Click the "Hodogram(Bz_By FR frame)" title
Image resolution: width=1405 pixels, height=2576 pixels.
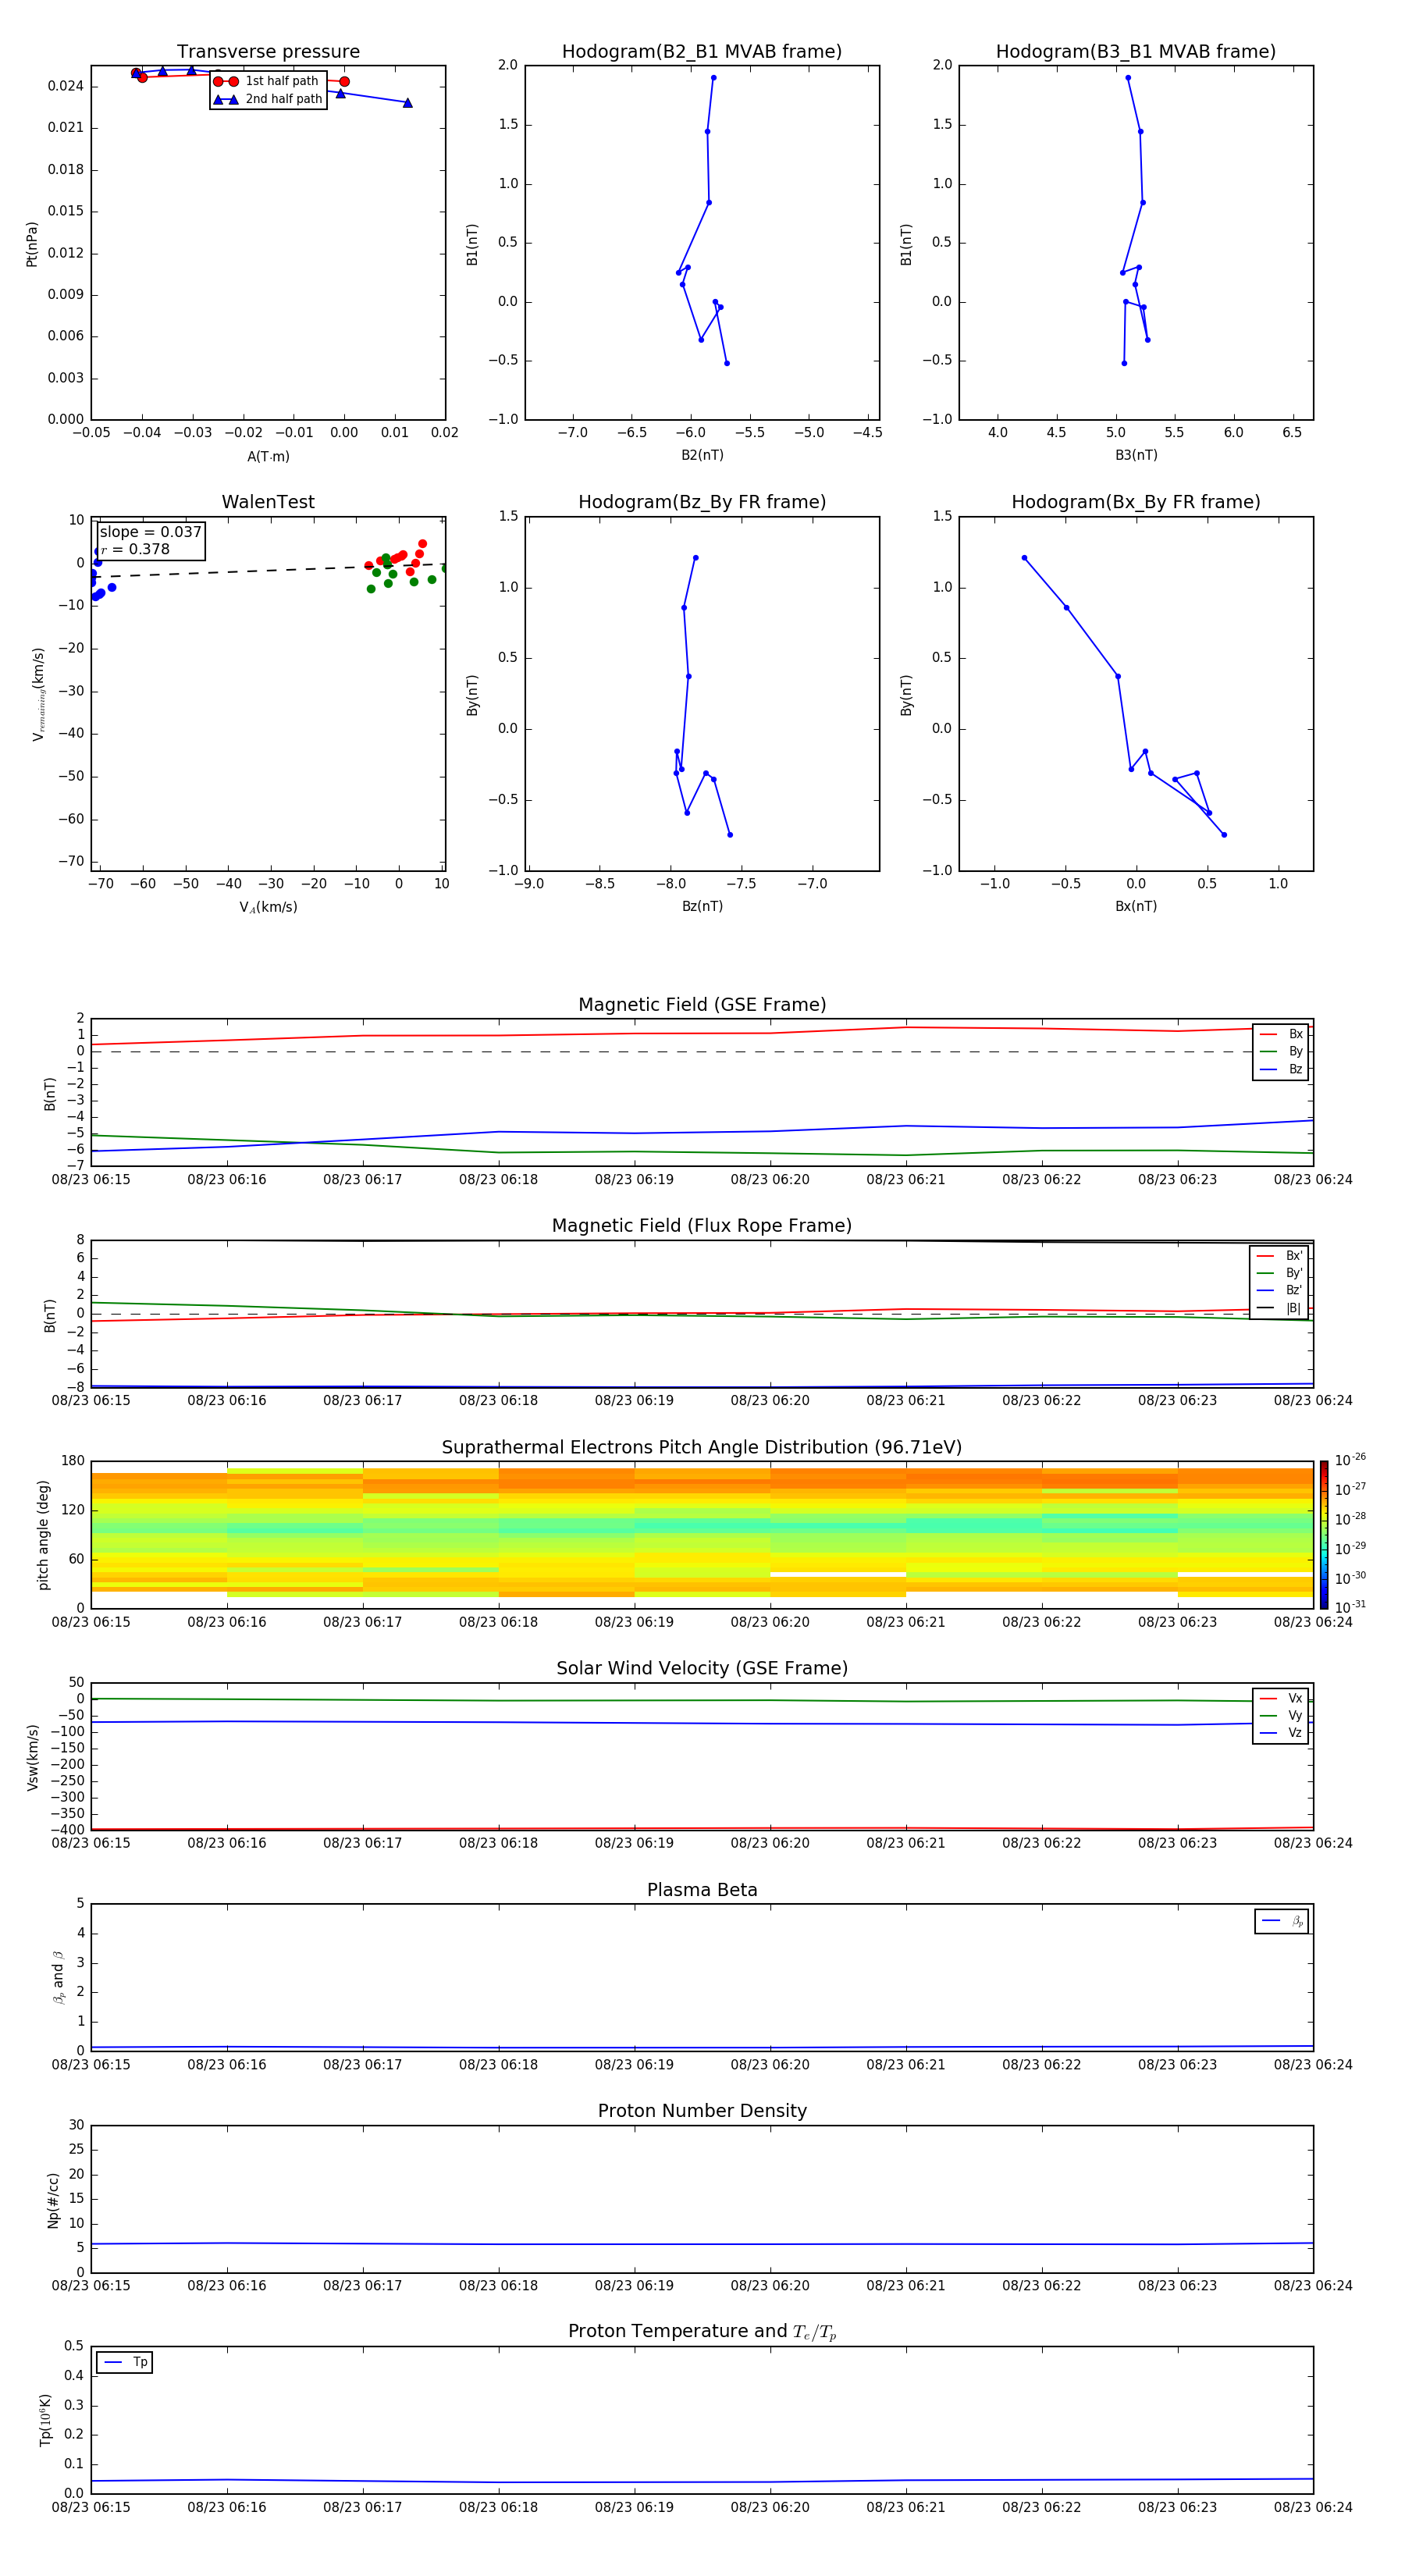coord(701,502)
